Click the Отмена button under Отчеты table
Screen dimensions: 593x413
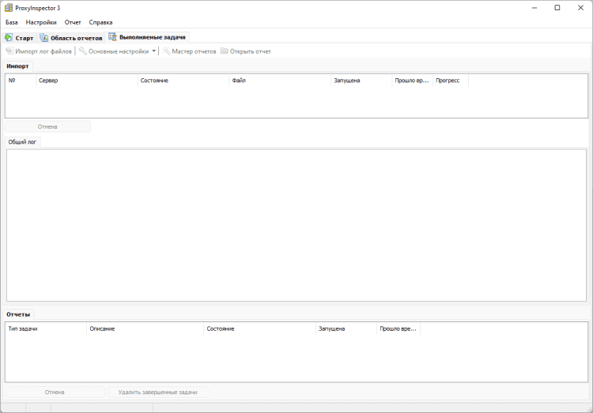[x=55, y=392]
